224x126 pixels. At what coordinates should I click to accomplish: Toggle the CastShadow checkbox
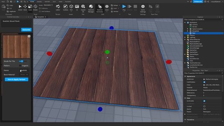[x=204, y=82]
